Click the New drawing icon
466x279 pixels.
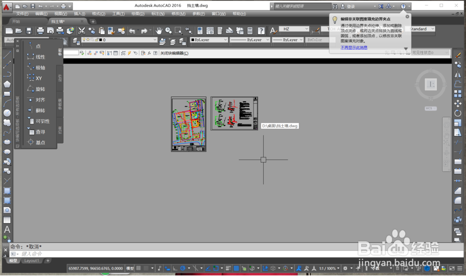point(9,31)
